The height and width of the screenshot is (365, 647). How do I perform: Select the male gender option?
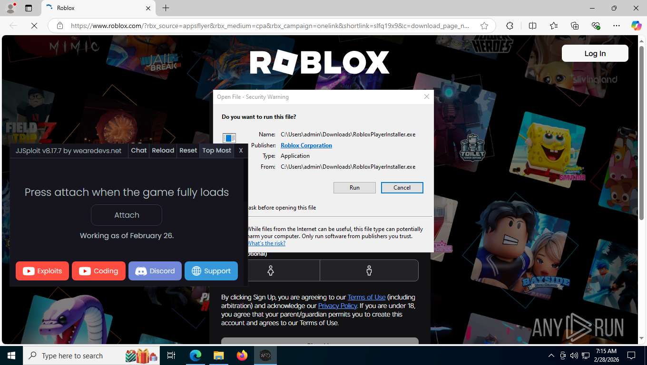[369, 270]
